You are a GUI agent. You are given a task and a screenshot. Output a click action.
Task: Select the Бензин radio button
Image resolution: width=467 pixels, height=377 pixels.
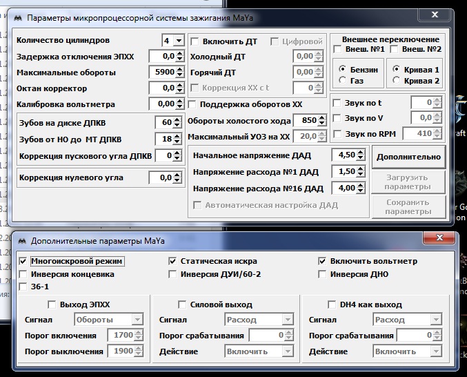coord(343,69)
